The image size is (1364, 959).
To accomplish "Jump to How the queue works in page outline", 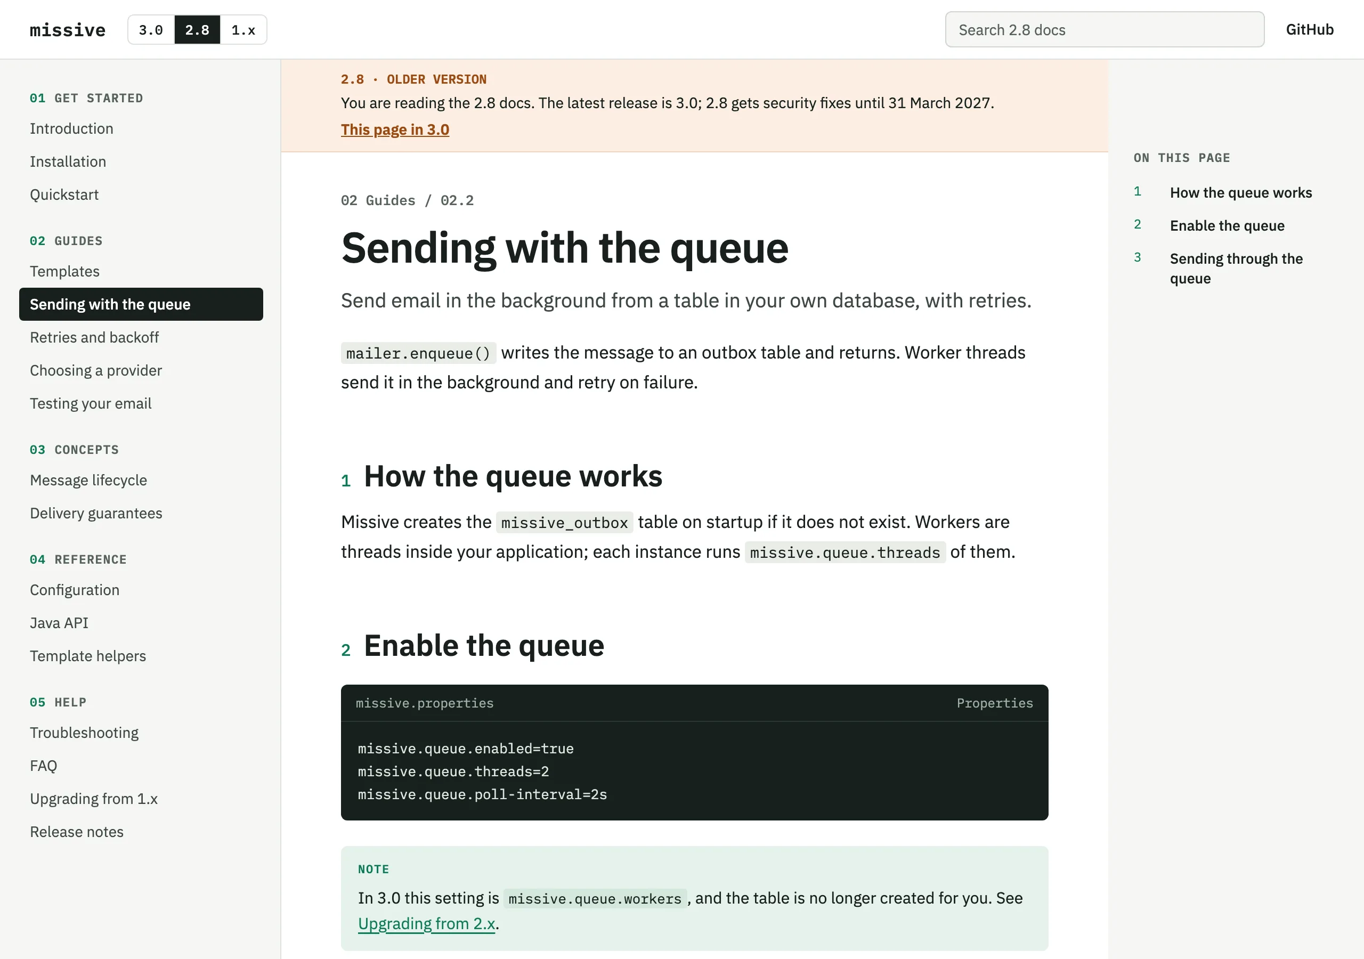I will point(1240,192).
